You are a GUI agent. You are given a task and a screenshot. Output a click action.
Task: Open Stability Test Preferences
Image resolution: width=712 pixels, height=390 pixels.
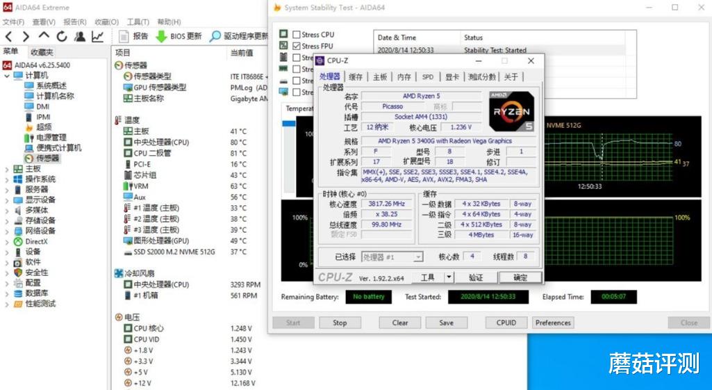[553, 323]
